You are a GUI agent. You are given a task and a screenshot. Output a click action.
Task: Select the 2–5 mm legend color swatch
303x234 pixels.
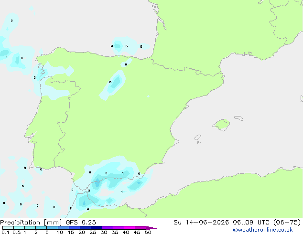[41, 228]
